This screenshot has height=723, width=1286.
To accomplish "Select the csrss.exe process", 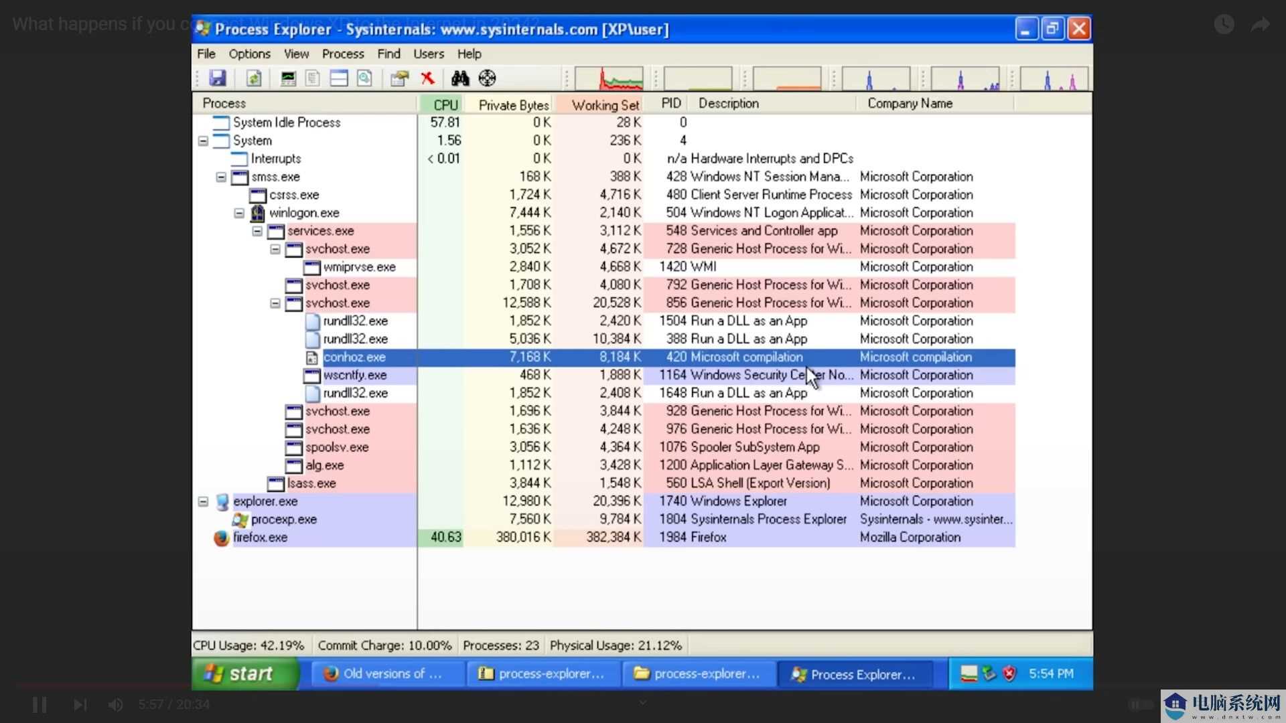I will point(604,195).
